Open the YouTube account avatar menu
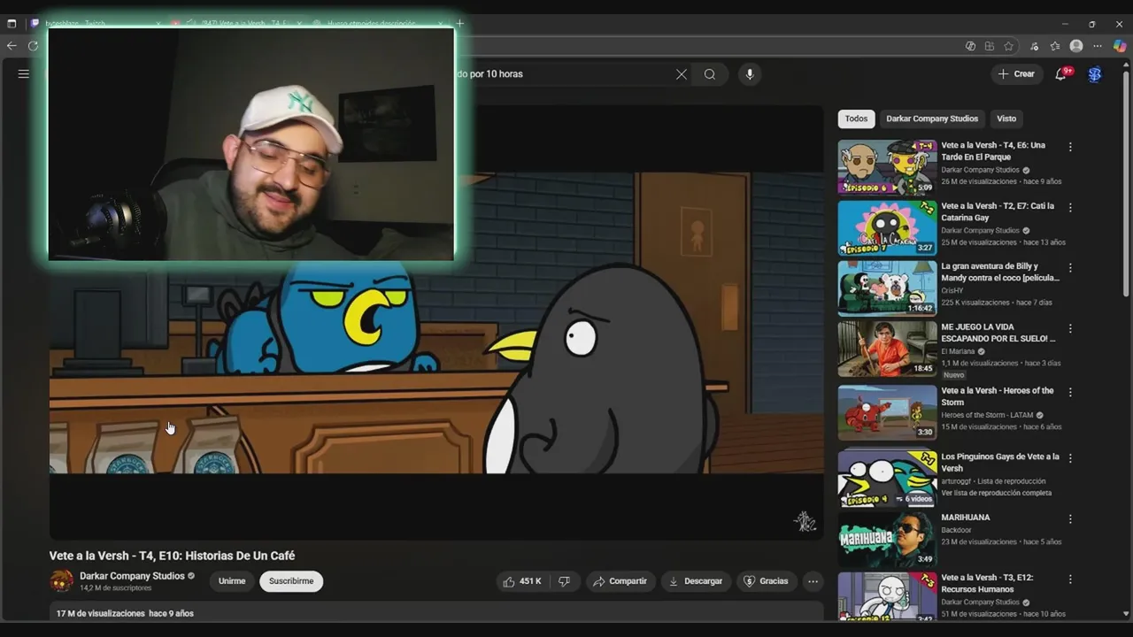The width and height of the screenshot is (1133, 637). point(1095,74)
